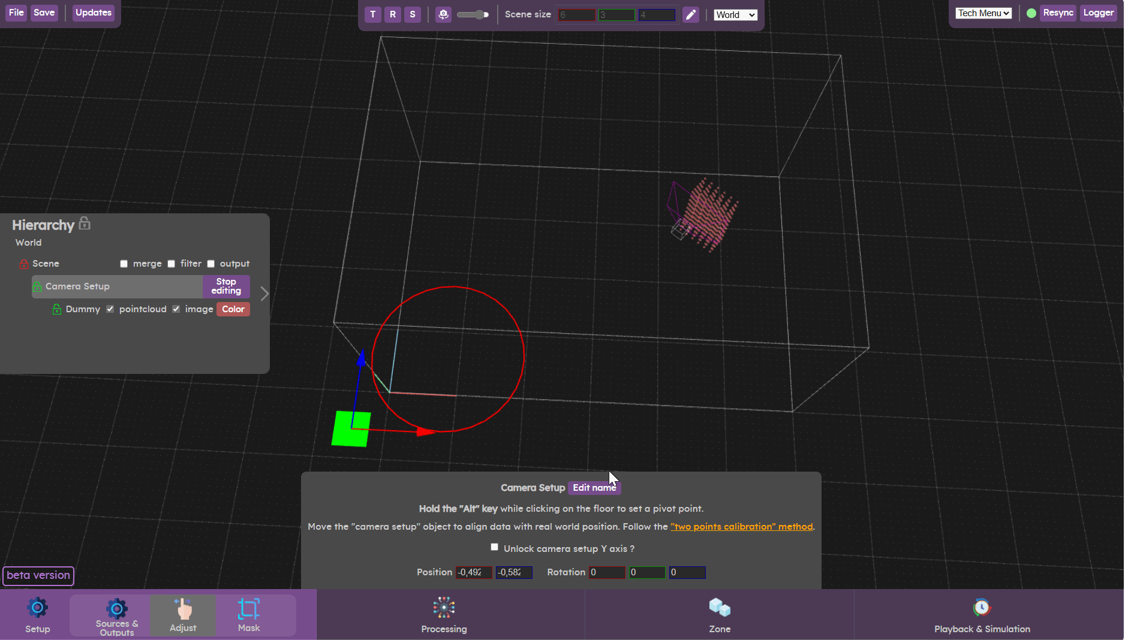The image size is (1125, 640).
Task: Switch to the Adjust tab
Action: point(183,615)
